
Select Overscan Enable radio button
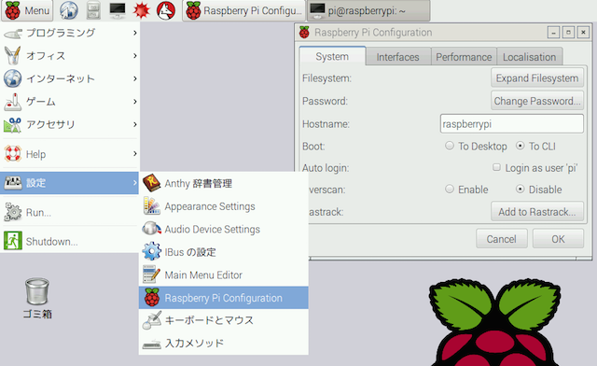tap(450, 189)
